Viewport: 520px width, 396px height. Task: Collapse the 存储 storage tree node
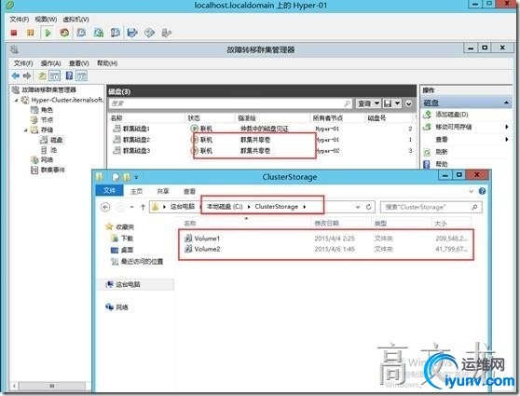pos(26,130)
